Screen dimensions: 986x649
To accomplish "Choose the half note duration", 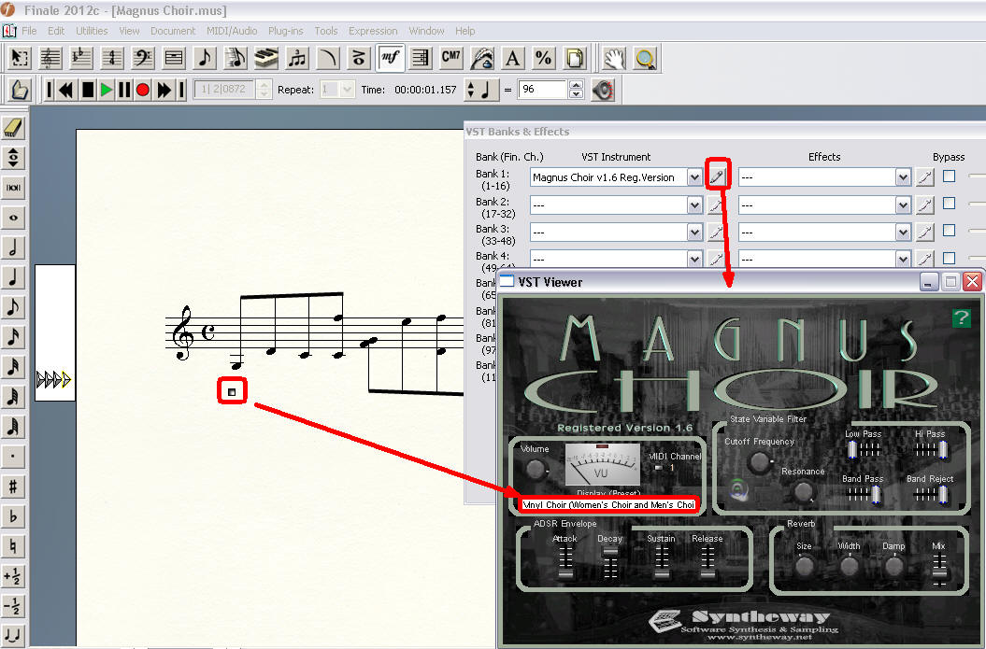I will [x=13, y=247].
